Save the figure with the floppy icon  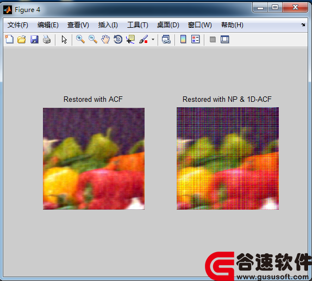pos(34,39)
